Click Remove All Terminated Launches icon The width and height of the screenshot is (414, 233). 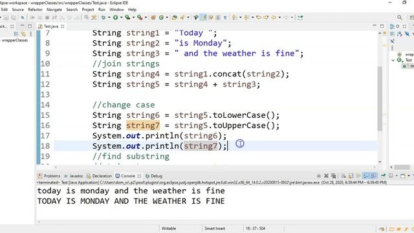[x=334, y=175]
